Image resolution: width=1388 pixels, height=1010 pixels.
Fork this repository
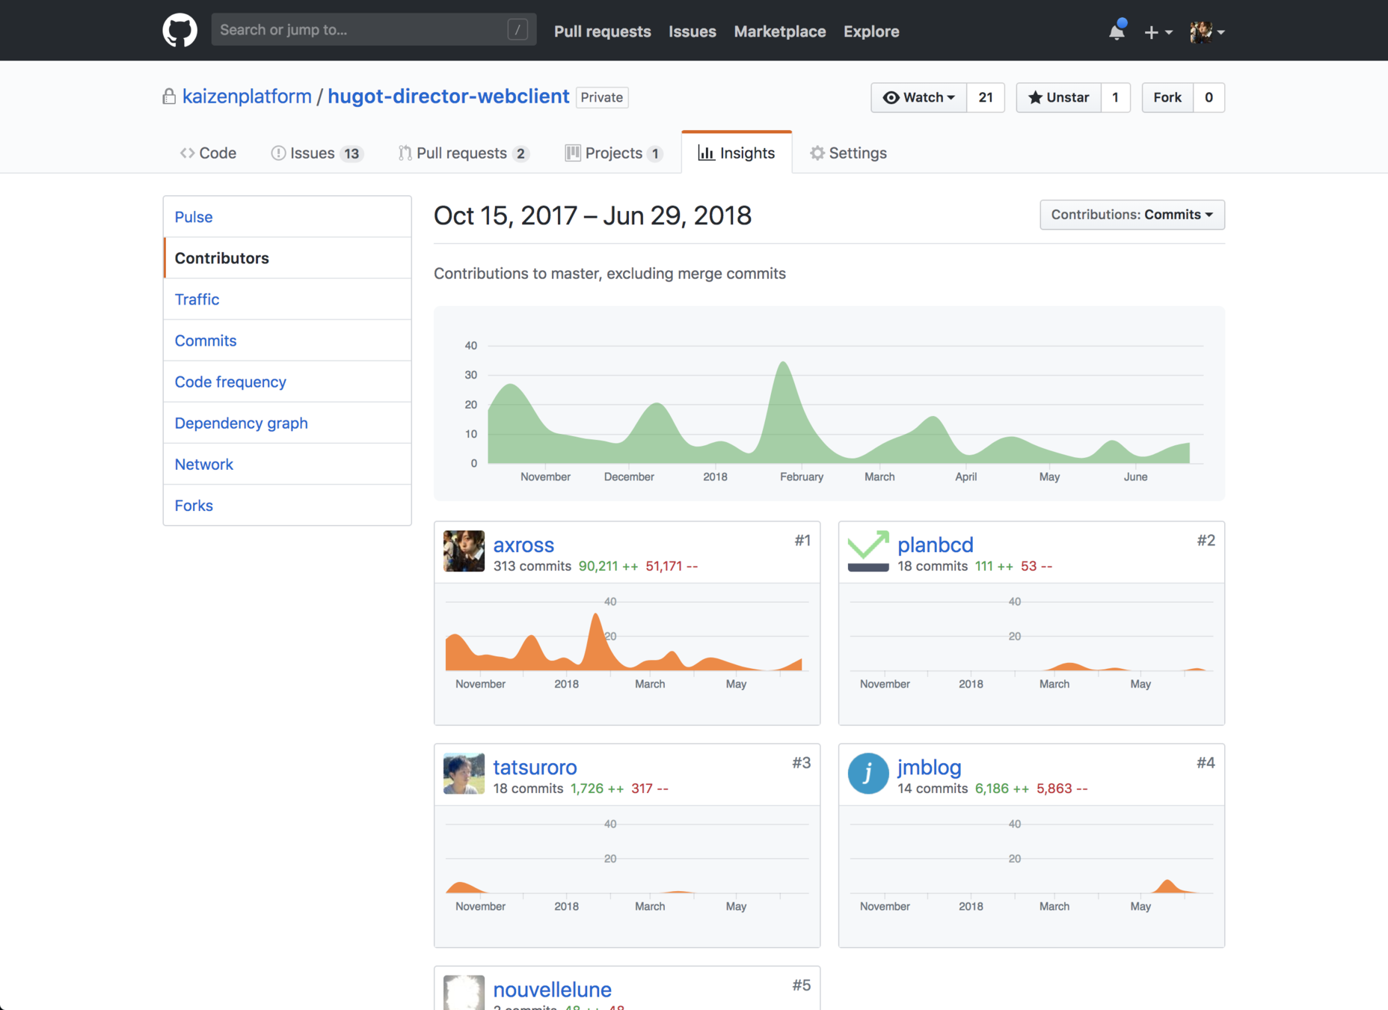pos(1167,97)
